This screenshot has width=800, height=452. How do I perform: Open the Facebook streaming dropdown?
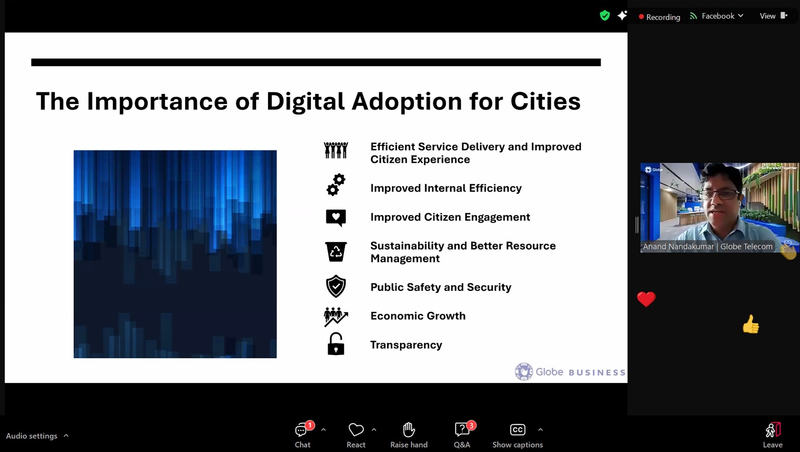point(723,16)
